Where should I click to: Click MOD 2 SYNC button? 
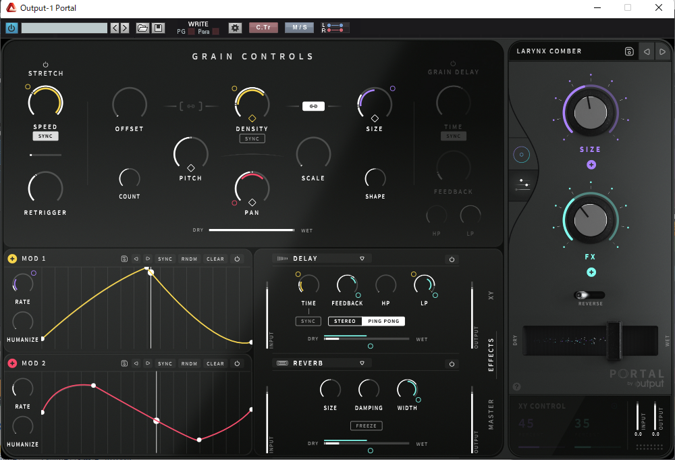click(165, 363)
